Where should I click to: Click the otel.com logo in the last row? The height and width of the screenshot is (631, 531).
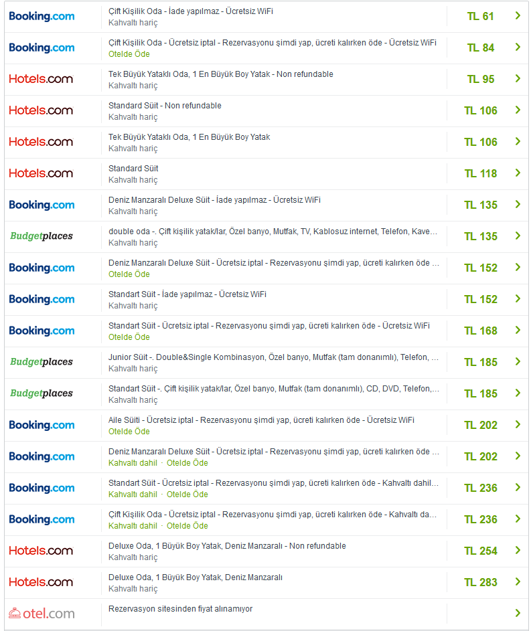[x=42, y=613]
